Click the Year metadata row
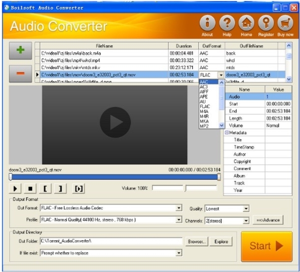Viewport: 300px width, 272px height. point(258,190)
